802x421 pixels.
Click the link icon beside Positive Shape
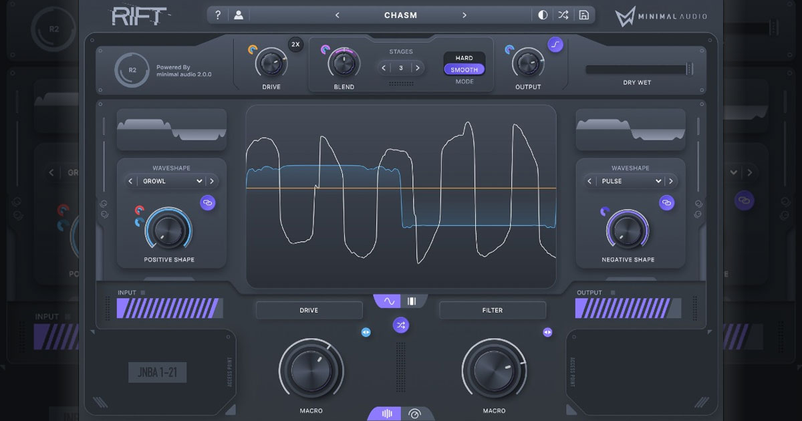(208, 202)
